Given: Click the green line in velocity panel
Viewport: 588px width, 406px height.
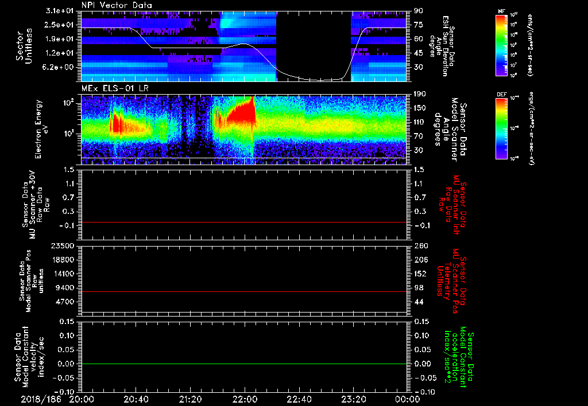Looking at the screenshot, I should tap(243, 364).
